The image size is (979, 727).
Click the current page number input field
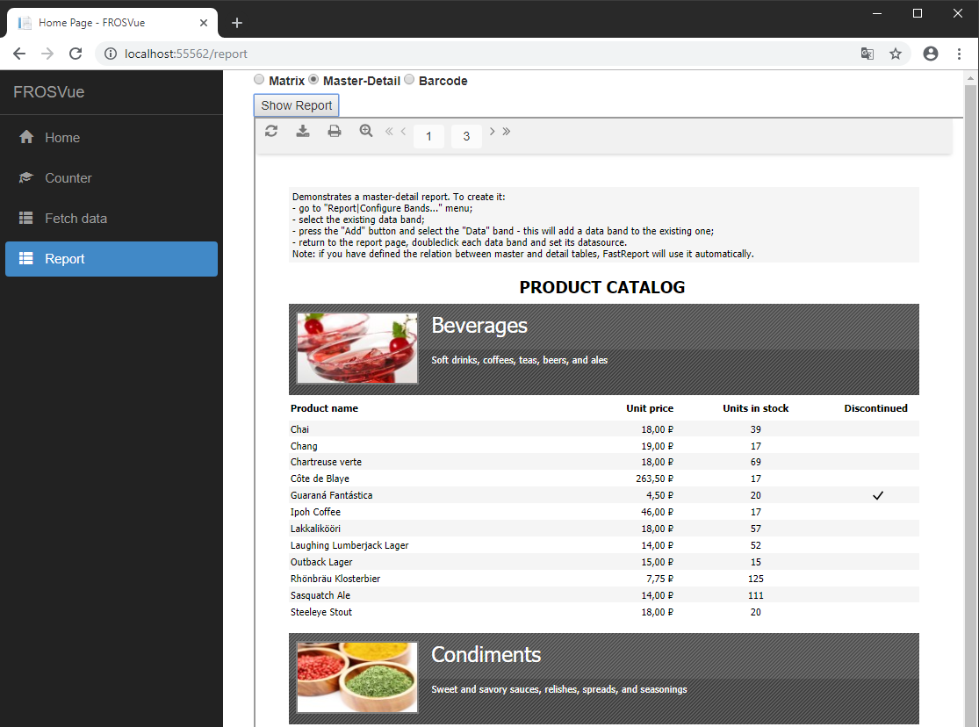click(x=428, y=136)
